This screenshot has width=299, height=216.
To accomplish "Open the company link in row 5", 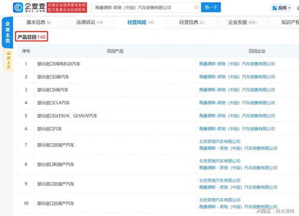I will pos(237,116).
